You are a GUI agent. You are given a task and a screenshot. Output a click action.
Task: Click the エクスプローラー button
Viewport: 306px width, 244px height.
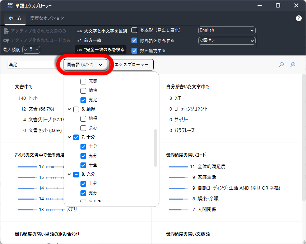(131, 65)
